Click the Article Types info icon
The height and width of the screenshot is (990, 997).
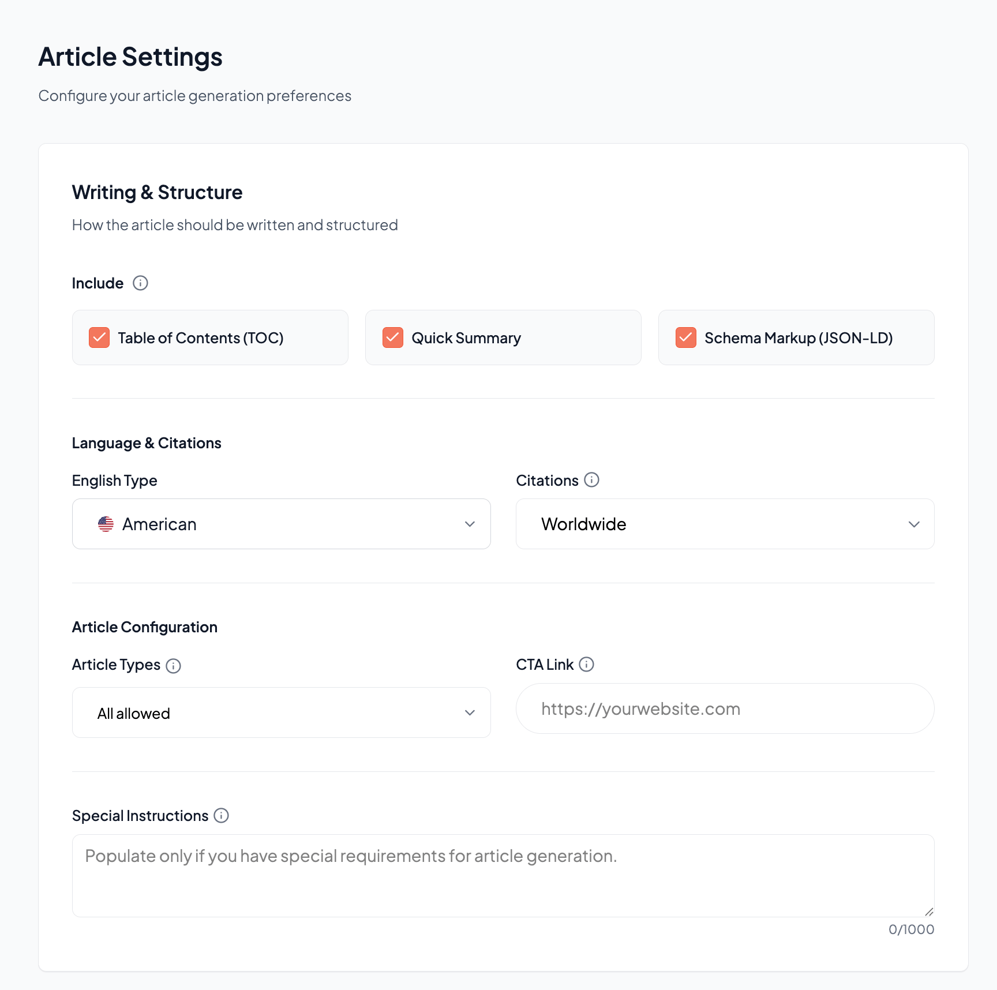point(173,666)
